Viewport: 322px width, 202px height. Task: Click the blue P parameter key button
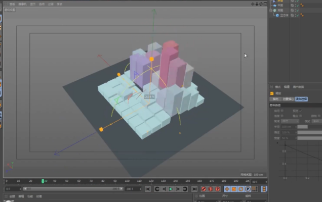[248, 189]
